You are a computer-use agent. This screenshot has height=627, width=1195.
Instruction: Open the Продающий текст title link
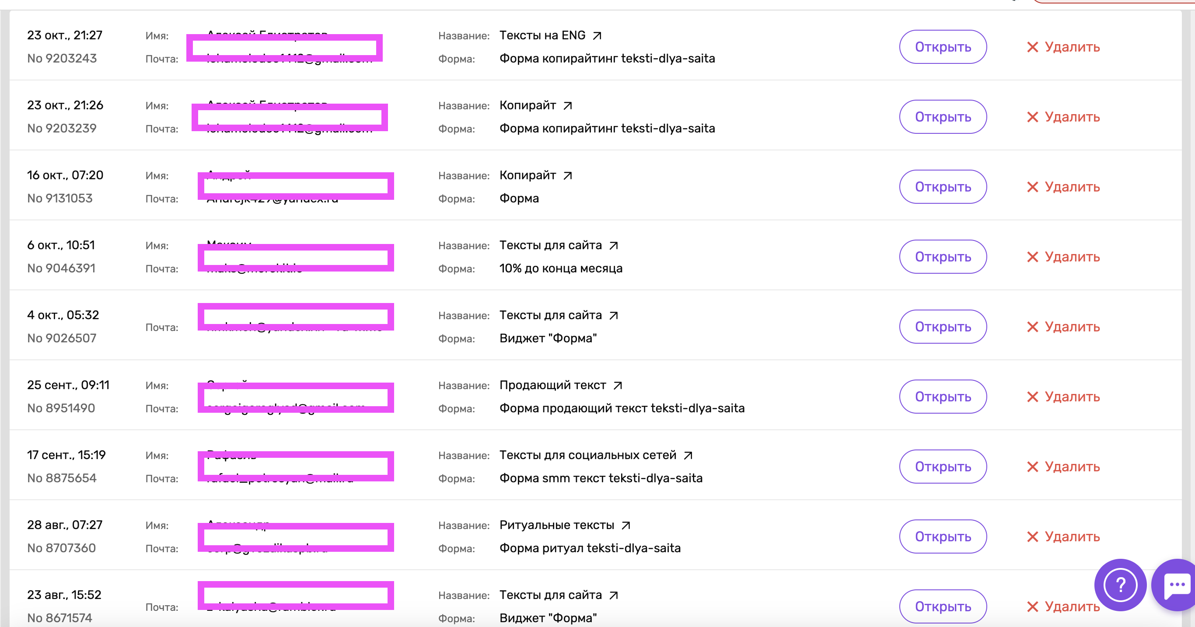tap(552, 385)
